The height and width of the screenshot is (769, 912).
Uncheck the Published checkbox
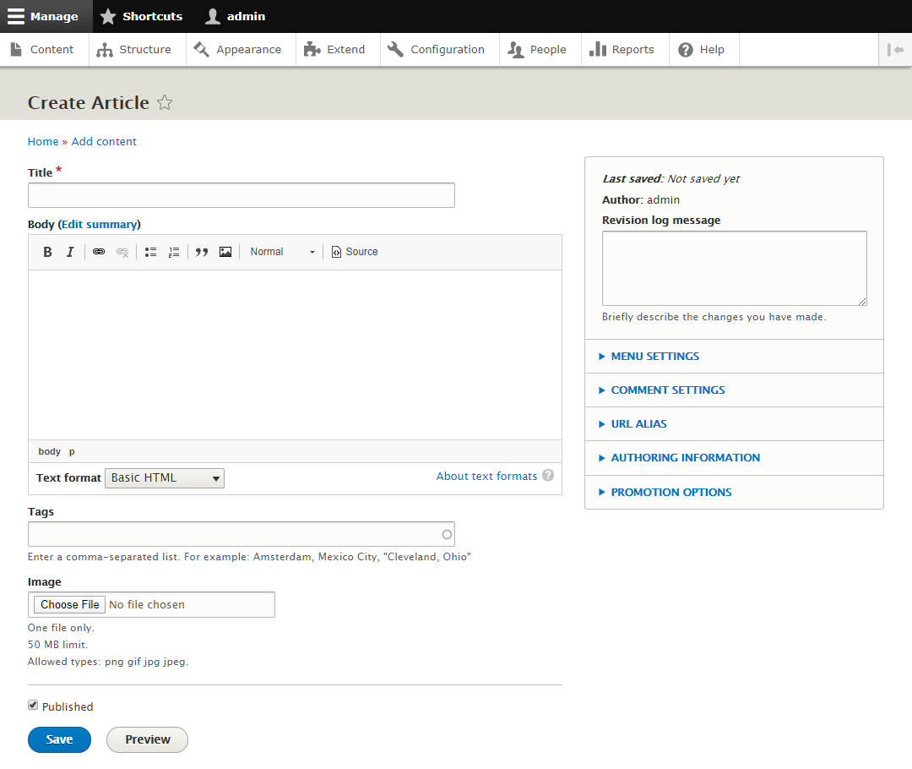(x=33, y=706)
